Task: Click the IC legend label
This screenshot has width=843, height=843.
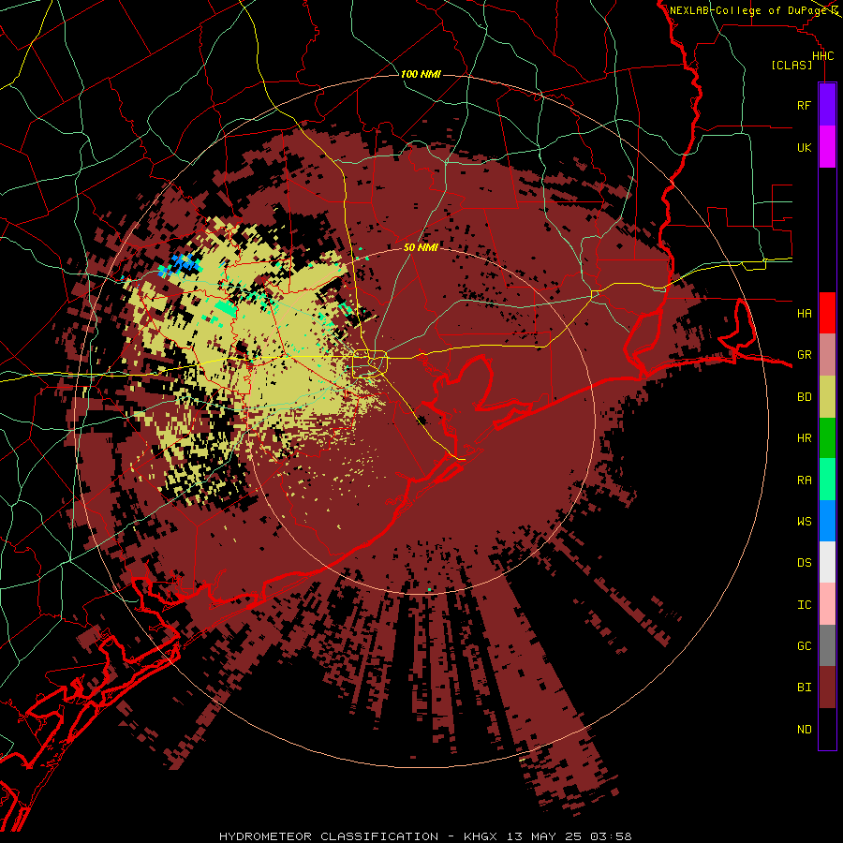Action: click(804, 605)
